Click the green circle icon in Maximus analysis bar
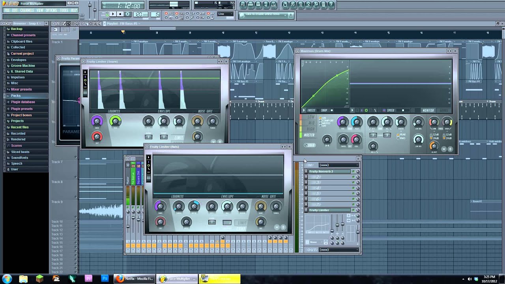Image resolution: width=505 pixels, height=284 pixels. [366, 110]
